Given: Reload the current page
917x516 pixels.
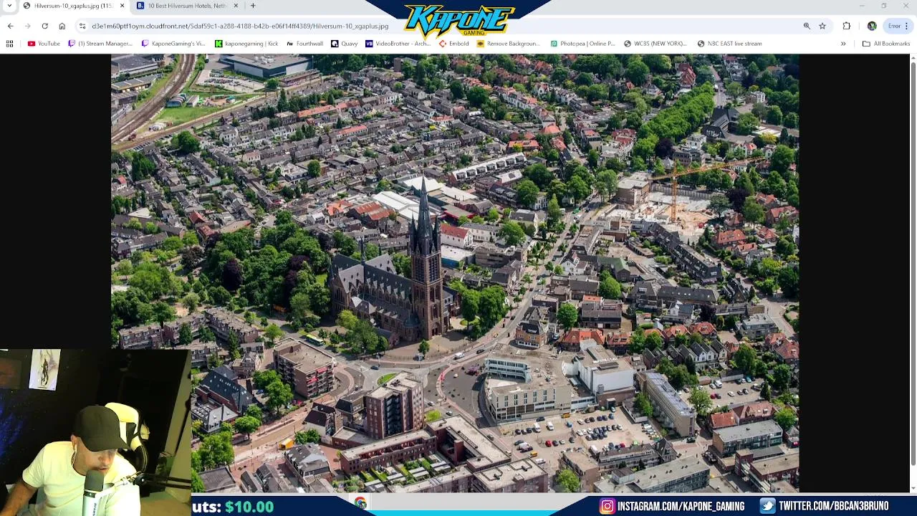Looking at the screenshot, I should click(44, 26).
